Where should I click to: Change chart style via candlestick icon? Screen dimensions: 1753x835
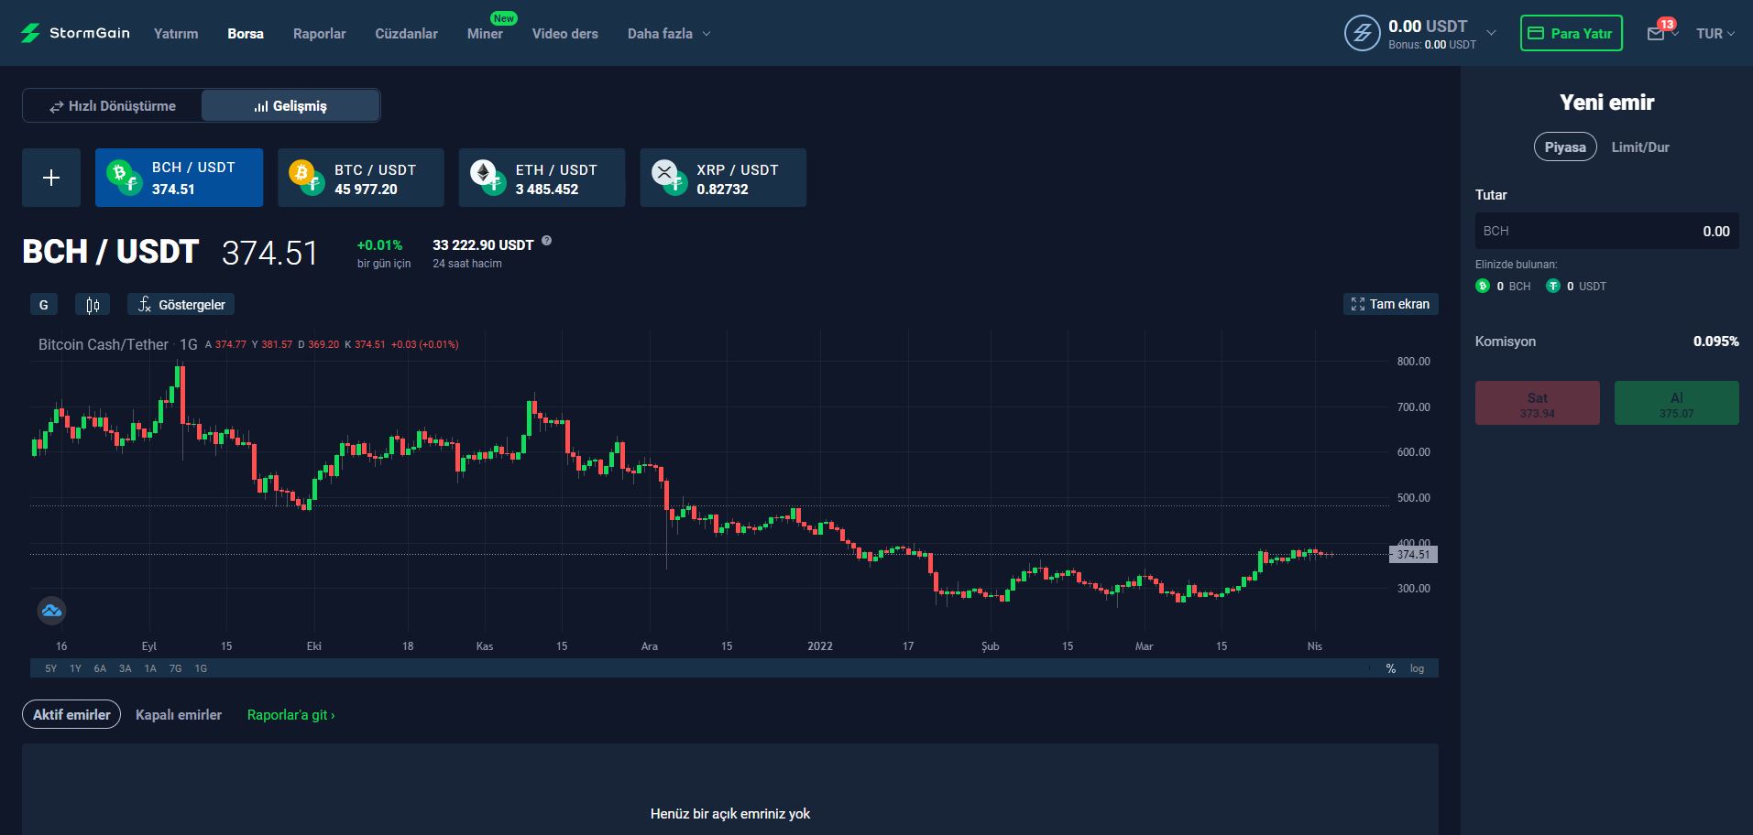(93, 305)
